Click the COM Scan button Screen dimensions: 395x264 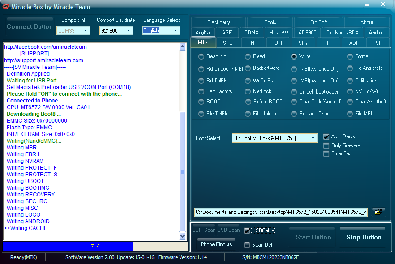[204, 230]
